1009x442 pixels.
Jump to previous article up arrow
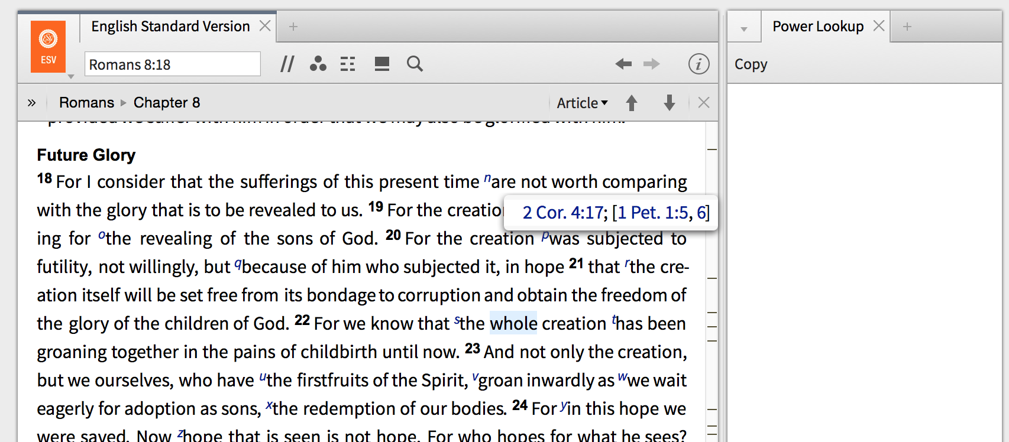pos(632,103)
